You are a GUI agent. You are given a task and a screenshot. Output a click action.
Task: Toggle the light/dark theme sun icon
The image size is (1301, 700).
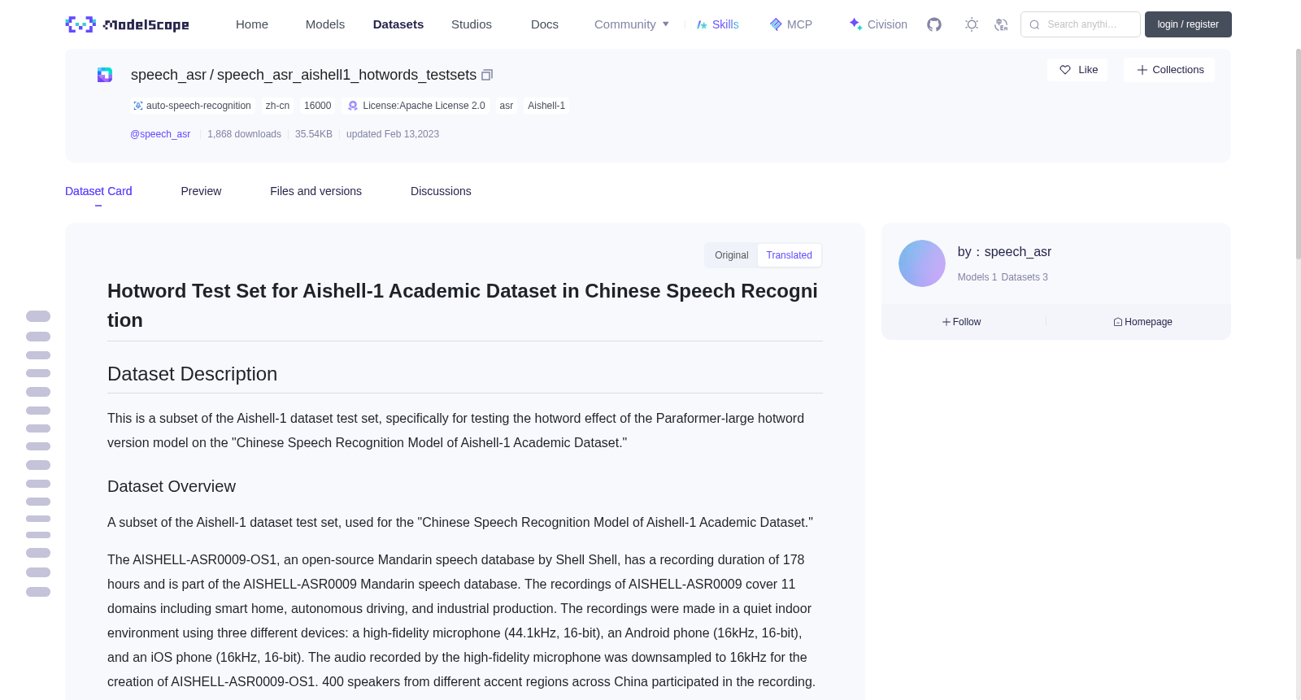coord(972,24)
